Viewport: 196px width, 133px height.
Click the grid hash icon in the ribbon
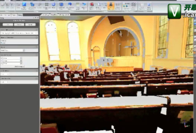coord(47,5)
